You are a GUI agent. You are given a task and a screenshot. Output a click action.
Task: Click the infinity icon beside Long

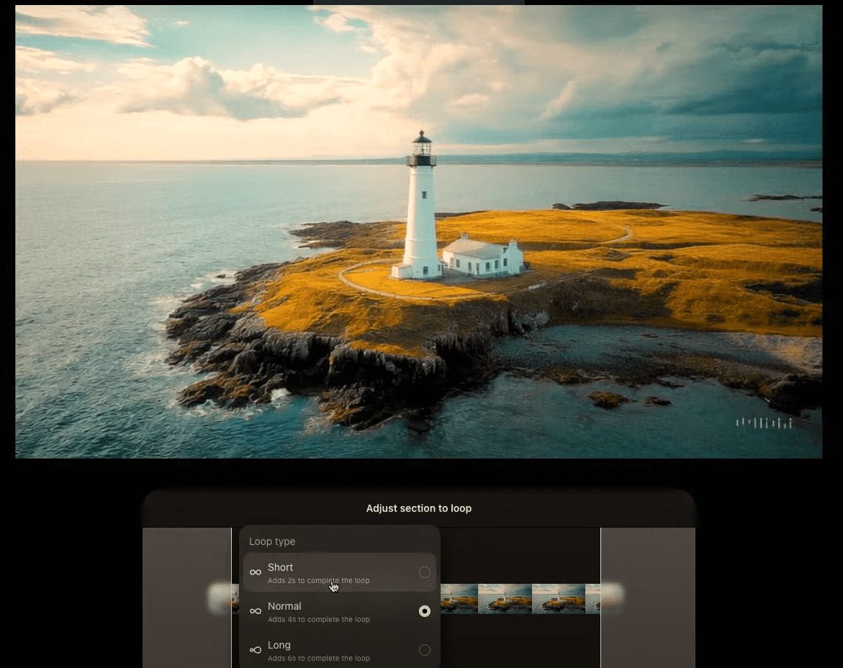point(256,650)
